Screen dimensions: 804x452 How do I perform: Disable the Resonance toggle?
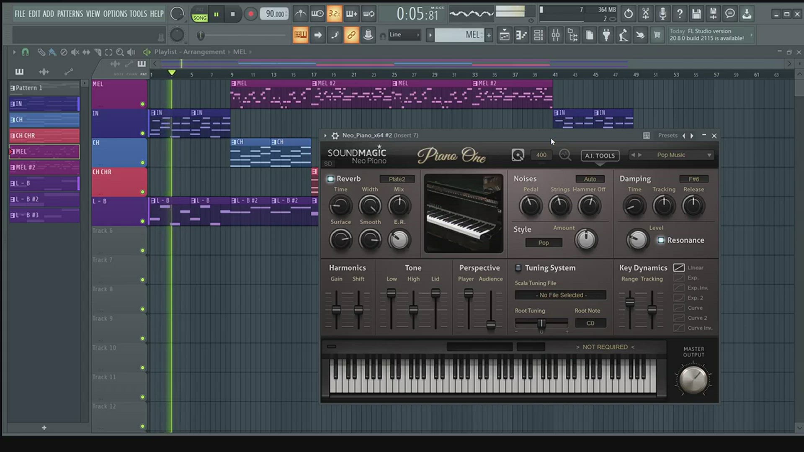[x=661, y=240]
